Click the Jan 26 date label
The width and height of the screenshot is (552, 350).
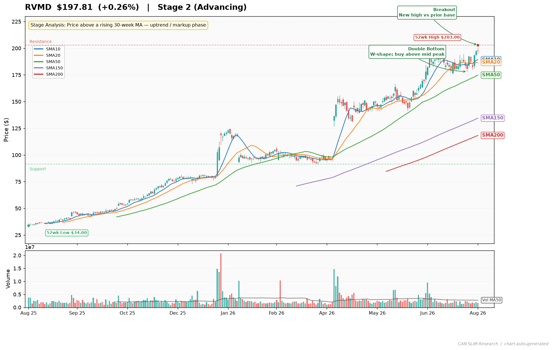[x=228, y=313]
